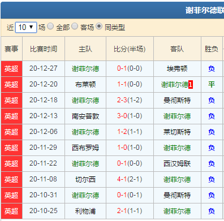This screenshot has width=224, height=221.
Task: Click the 比分(半场) column header
Action: [x=130, y=49]
